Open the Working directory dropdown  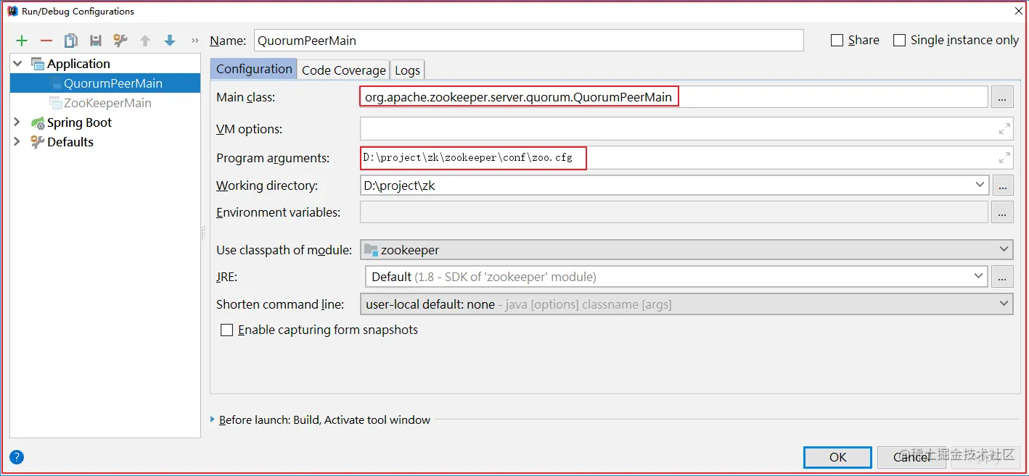(x=980, y=185)
